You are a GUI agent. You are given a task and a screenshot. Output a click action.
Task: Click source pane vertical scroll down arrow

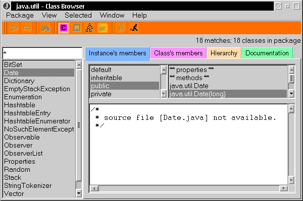click(291, 180)
